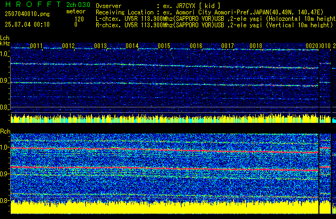This screenshot has height=219, width=336.
Task: Click the 0020 time marker
Action: (312, 46)
